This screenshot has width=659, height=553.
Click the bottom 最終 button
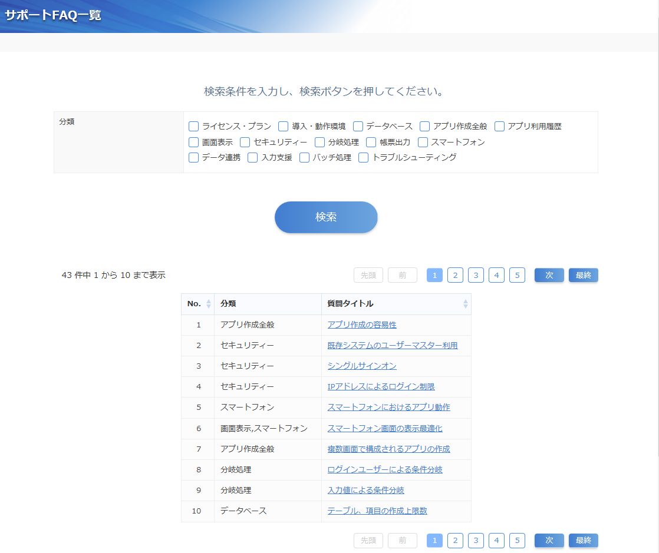(583, 541)
